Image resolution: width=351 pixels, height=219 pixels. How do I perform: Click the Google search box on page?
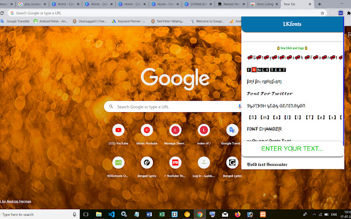click(172, 107)
